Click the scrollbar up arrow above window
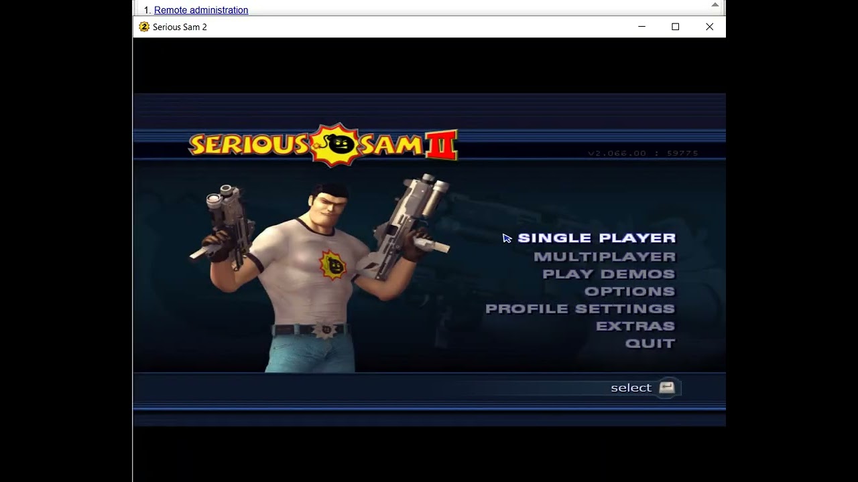Screen dimensions: 858x482 tap(715, 5)
